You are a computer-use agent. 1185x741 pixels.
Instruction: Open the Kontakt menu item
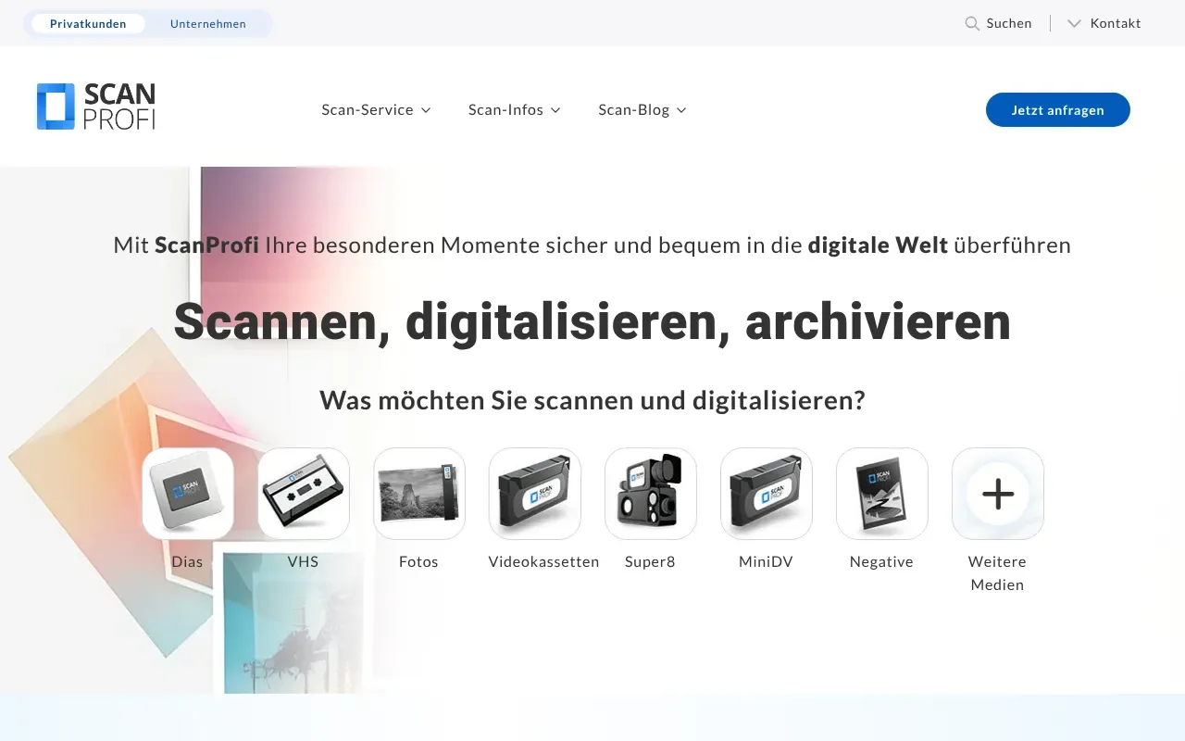(1115, 23)
